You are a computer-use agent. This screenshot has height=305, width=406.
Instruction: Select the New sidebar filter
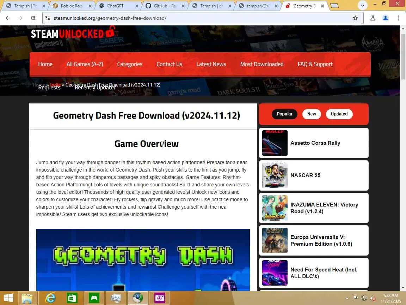(312, 114)
